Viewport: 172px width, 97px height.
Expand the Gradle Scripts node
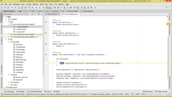click(4, 87)
